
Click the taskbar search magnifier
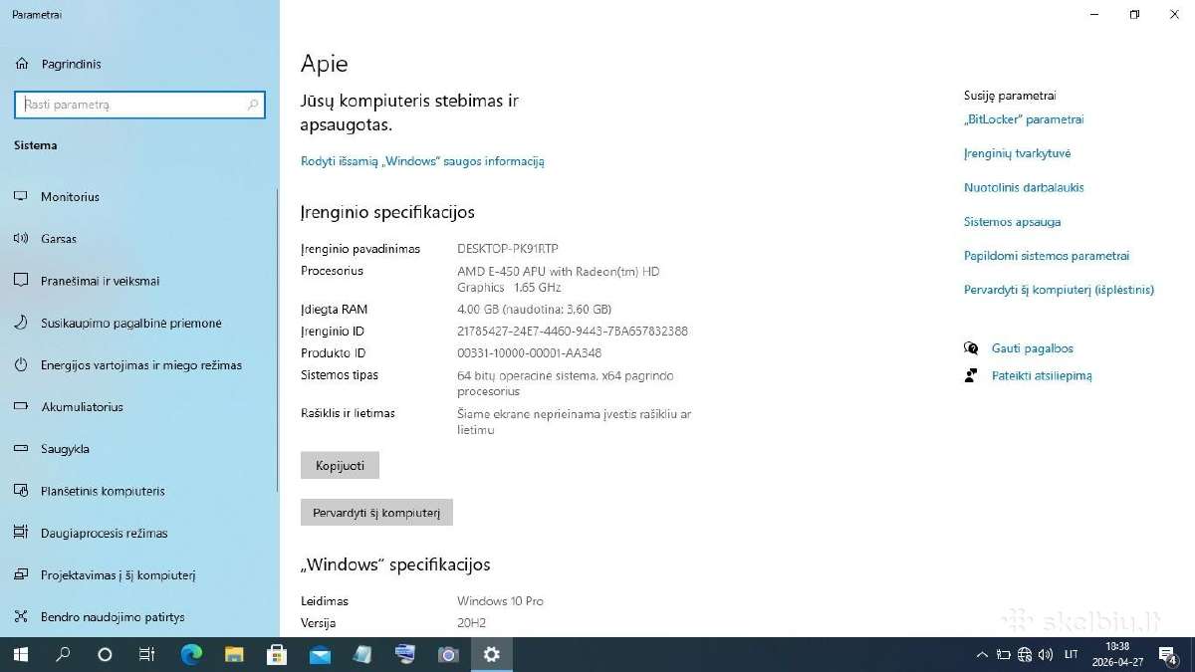[x=63, y=654]
